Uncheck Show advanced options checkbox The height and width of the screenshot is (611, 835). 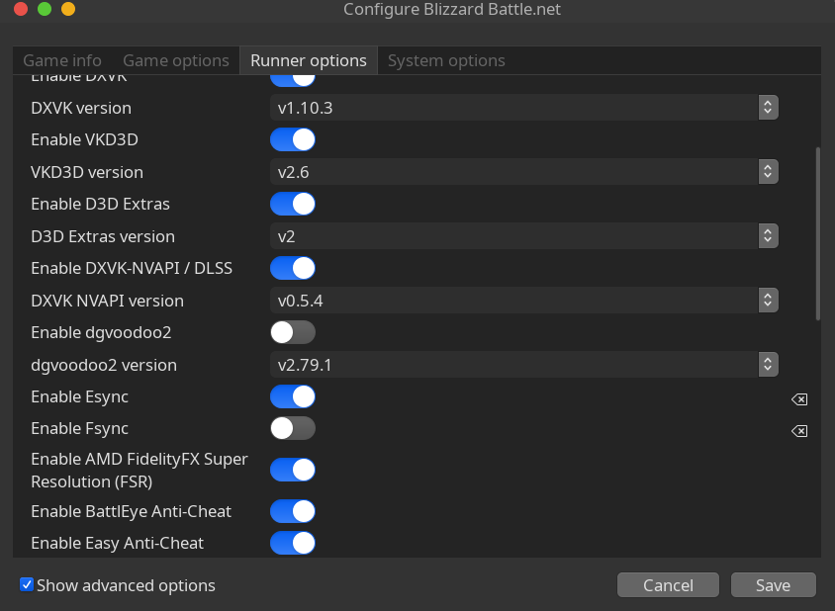[27, 584]
